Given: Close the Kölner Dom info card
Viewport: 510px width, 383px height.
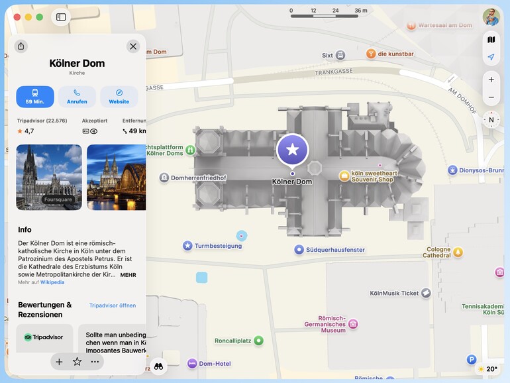Looking at the screenshot, I should [133, 46].
